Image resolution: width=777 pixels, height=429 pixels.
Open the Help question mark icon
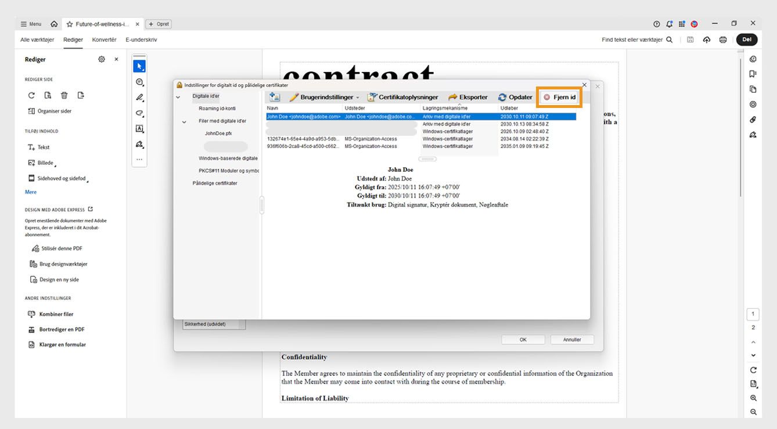coord(656,24)
